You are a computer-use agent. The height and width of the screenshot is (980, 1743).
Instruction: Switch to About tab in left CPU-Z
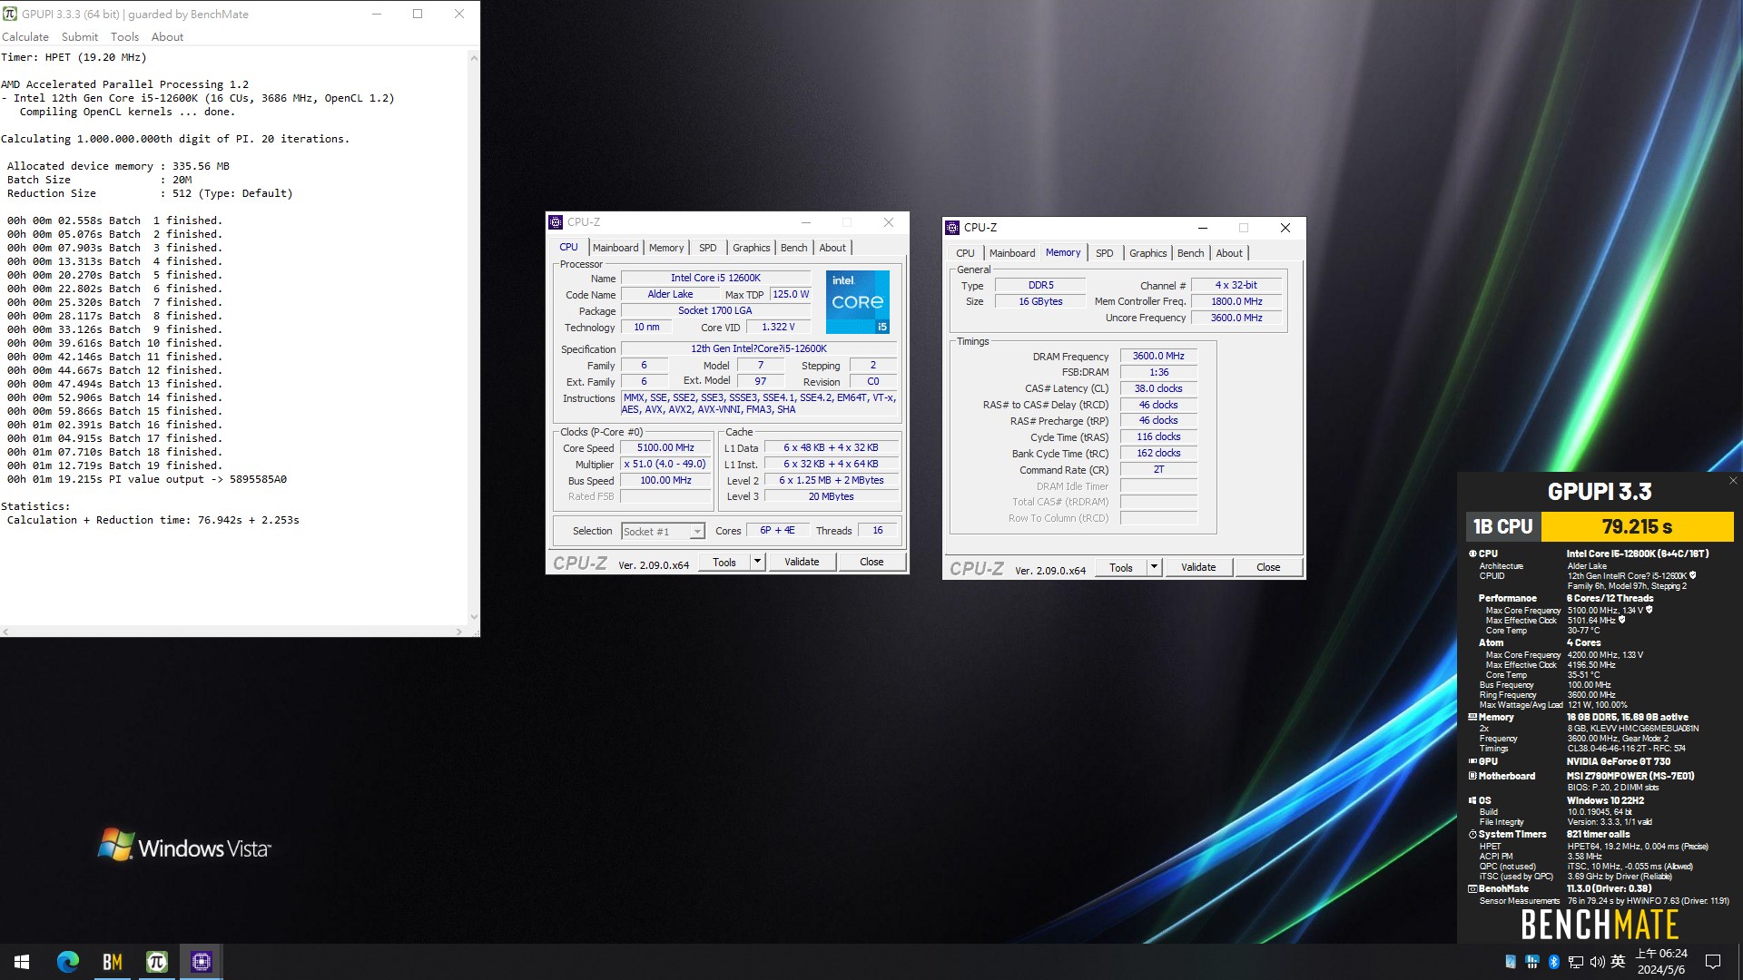click(x=832, y=248)
